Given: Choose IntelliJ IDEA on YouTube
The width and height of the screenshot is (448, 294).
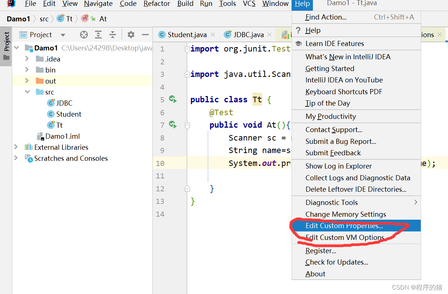Looking at the screenshot, I should tap(356, 80).
